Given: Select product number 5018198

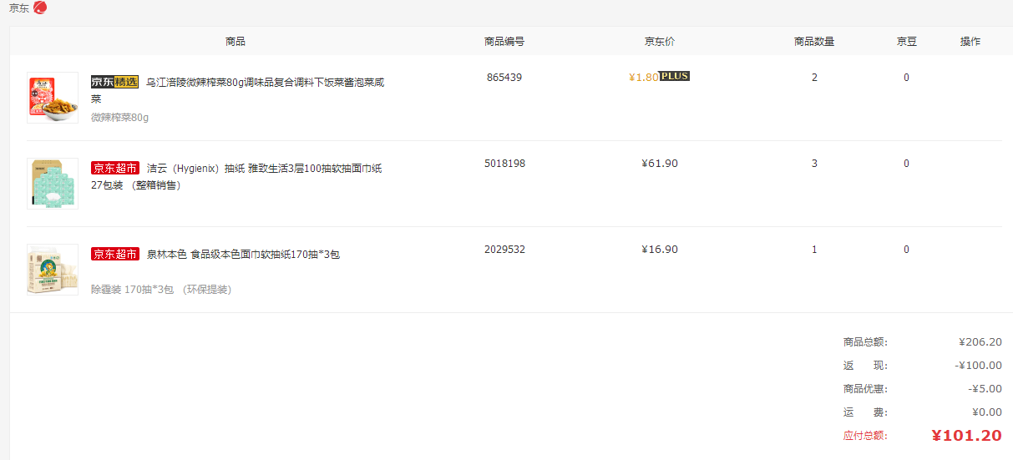Looking at the screenshot, I should (504, 163).
